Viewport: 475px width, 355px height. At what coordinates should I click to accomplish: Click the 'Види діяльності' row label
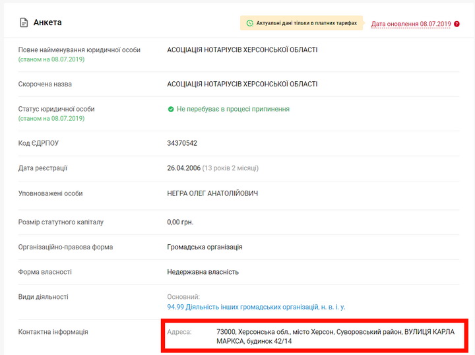pos(43,297)
